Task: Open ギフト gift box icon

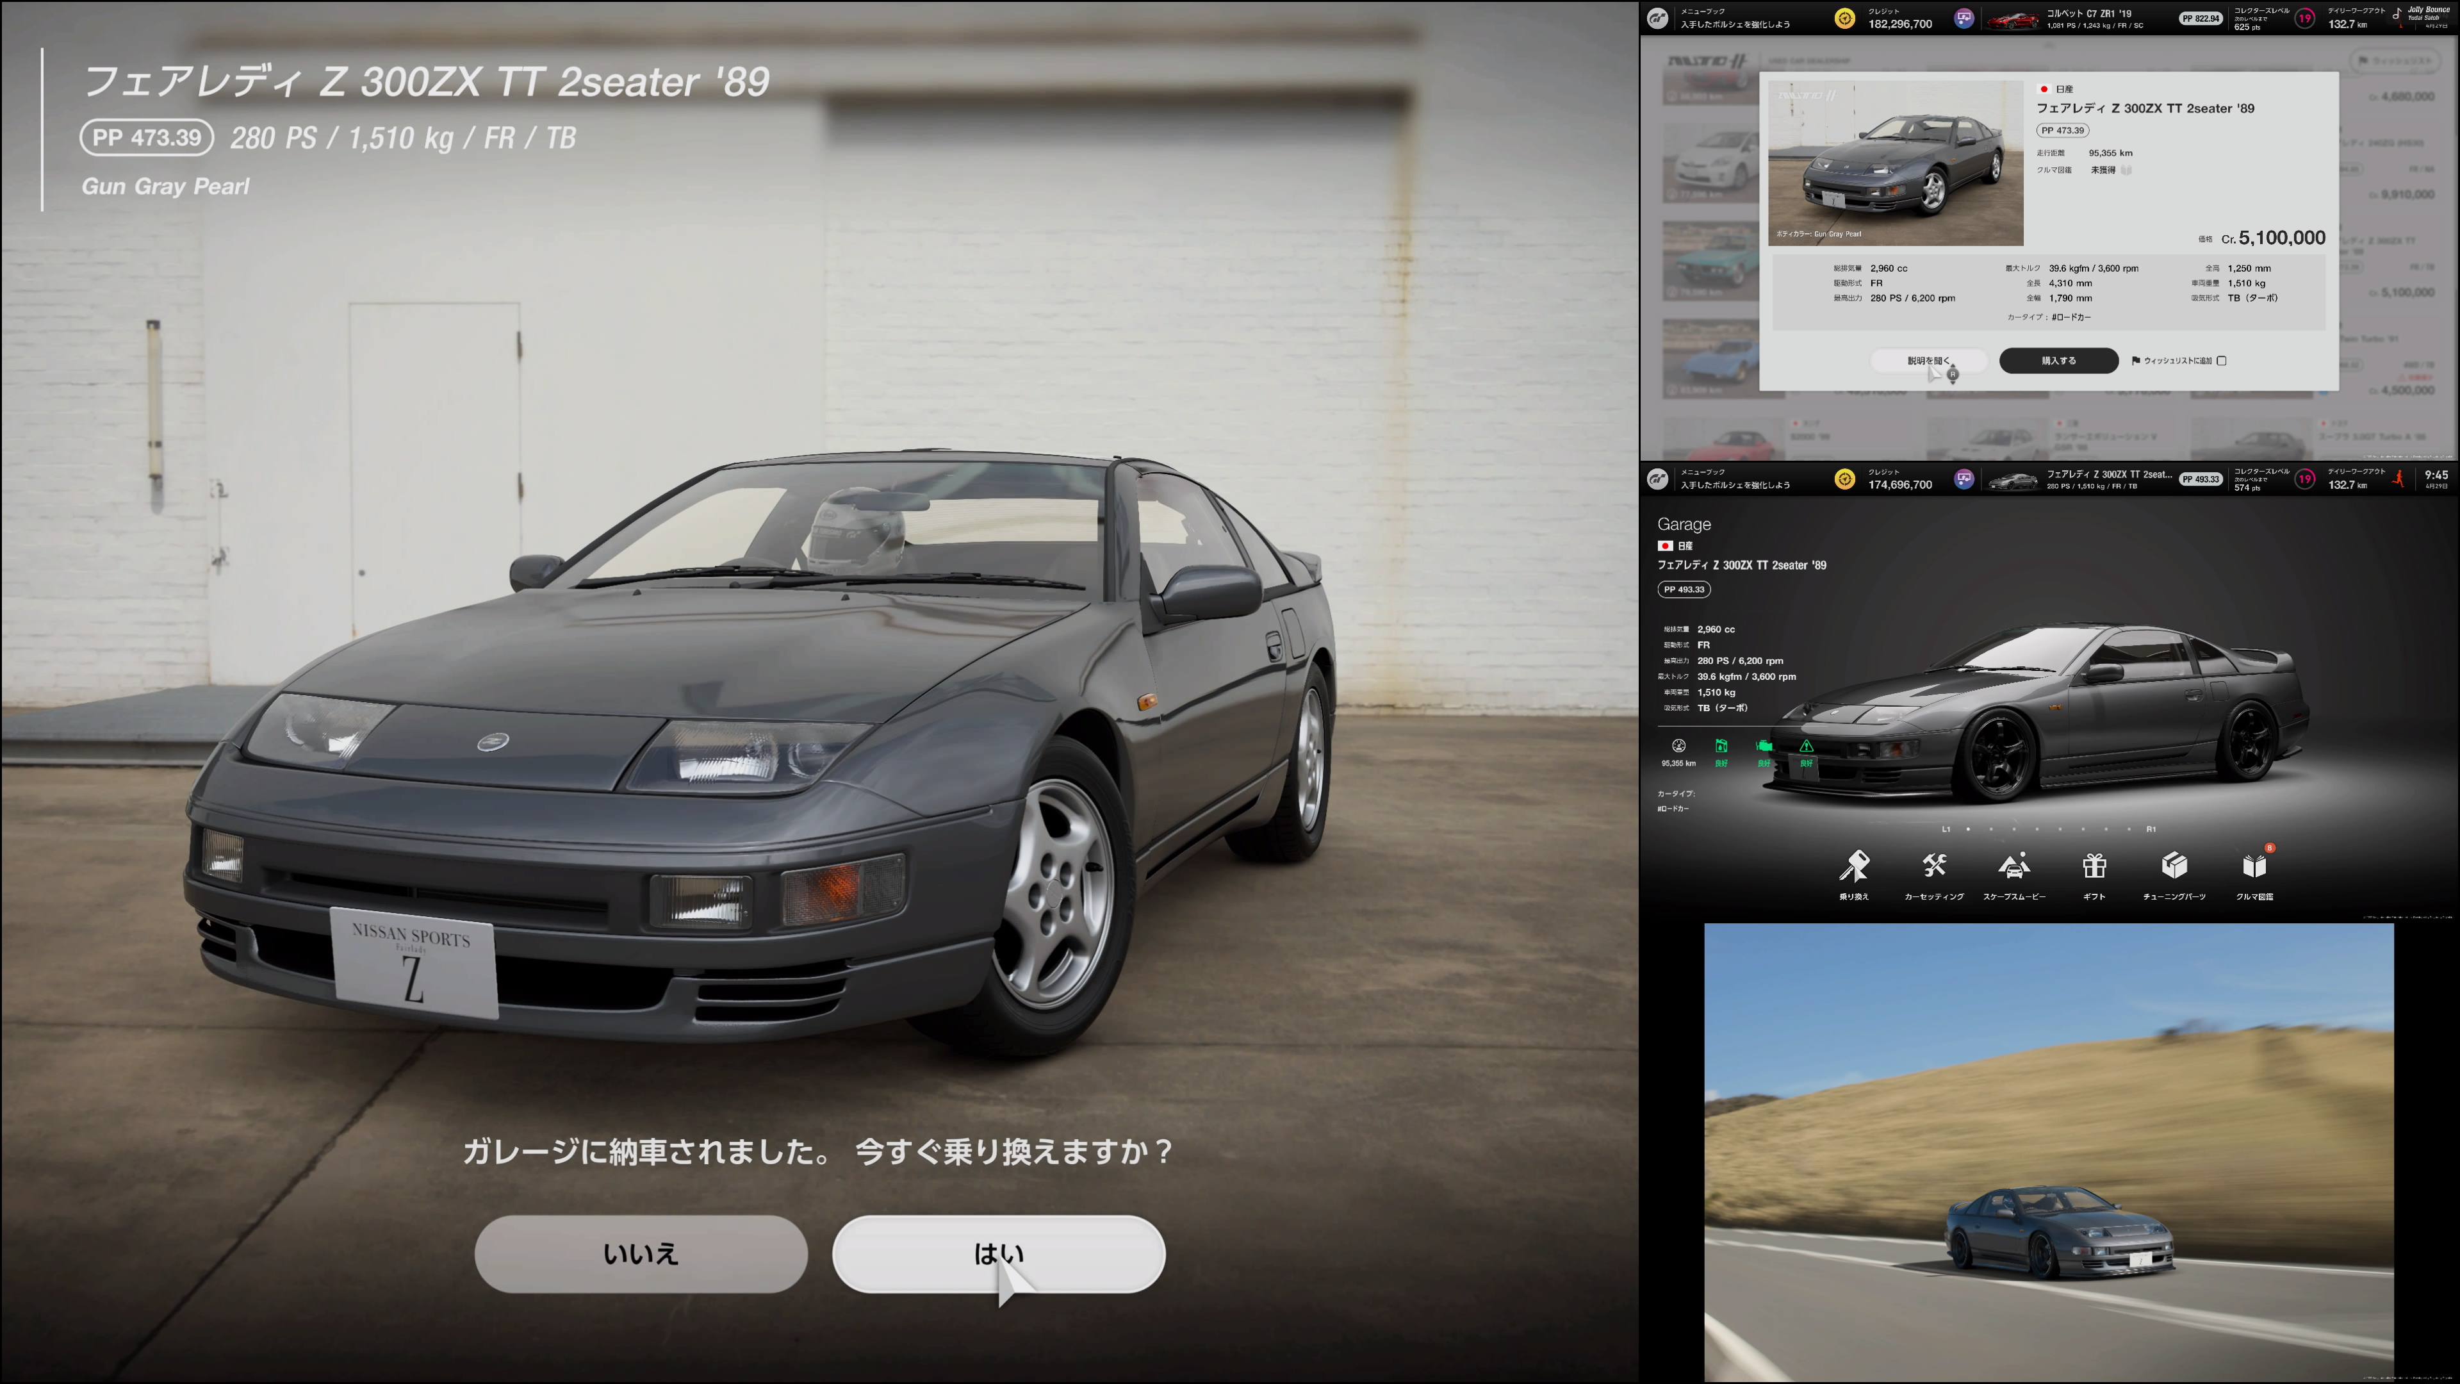Action: [x=2094, y=868]
